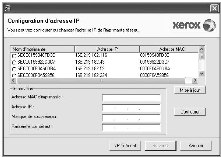
Task: Click the installer icon in title bar
Action: pyautogui.click(x=7, y=8)
